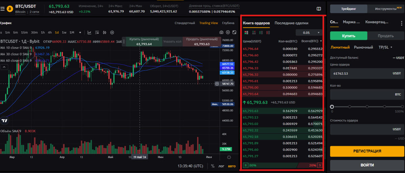Viewport: 405px width, 173px height.
Task: Select 1w timeframe
Action: [64, 32]
